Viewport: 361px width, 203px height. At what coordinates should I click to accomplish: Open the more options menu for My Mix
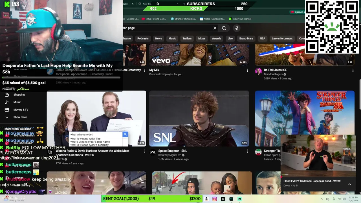[x=247, y=70]
